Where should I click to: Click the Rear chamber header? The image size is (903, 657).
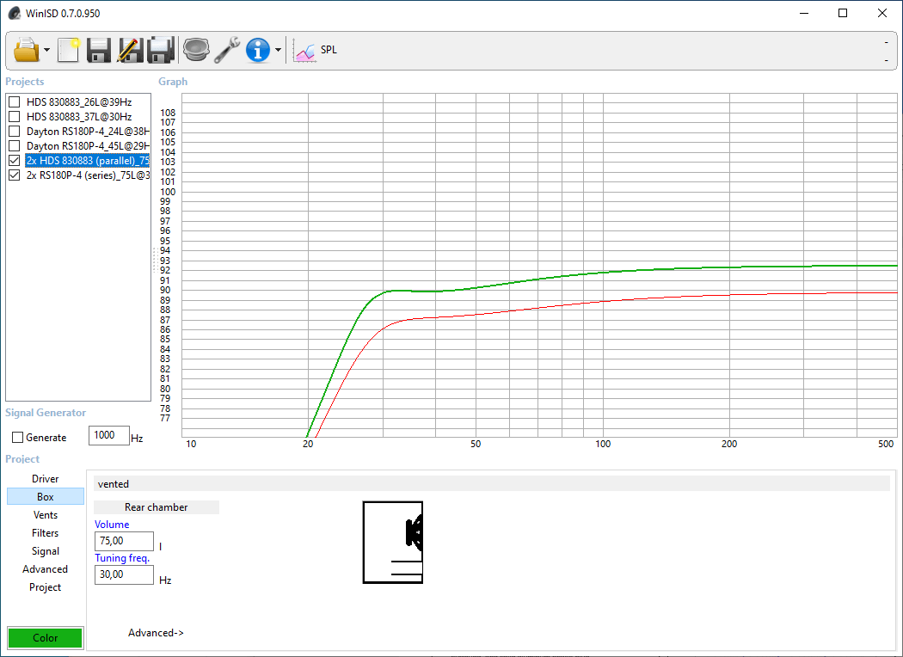156,507
